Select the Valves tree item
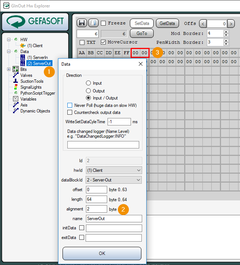The width and height of the screenshot is (240, 265). [x=26, y=75]
